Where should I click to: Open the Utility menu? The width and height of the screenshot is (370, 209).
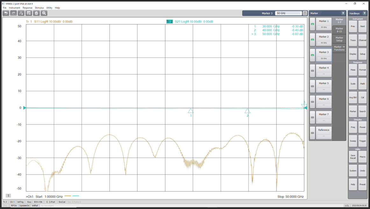tap(49, 8)
